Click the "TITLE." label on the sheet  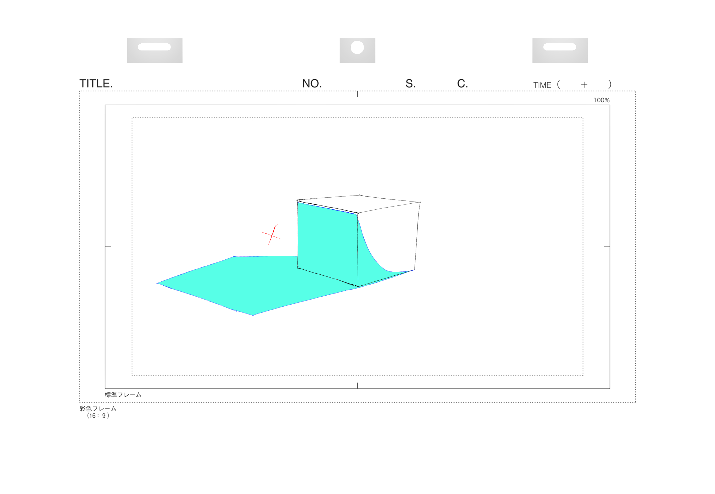[96, 84]
